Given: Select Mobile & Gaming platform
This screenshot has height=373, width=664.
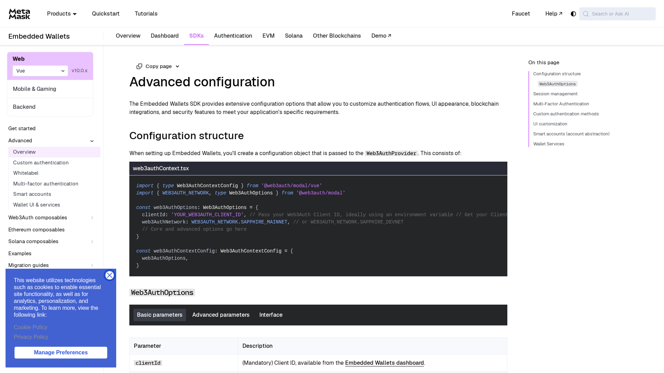Looking at the screenshot, I should (x=50, y=89).
